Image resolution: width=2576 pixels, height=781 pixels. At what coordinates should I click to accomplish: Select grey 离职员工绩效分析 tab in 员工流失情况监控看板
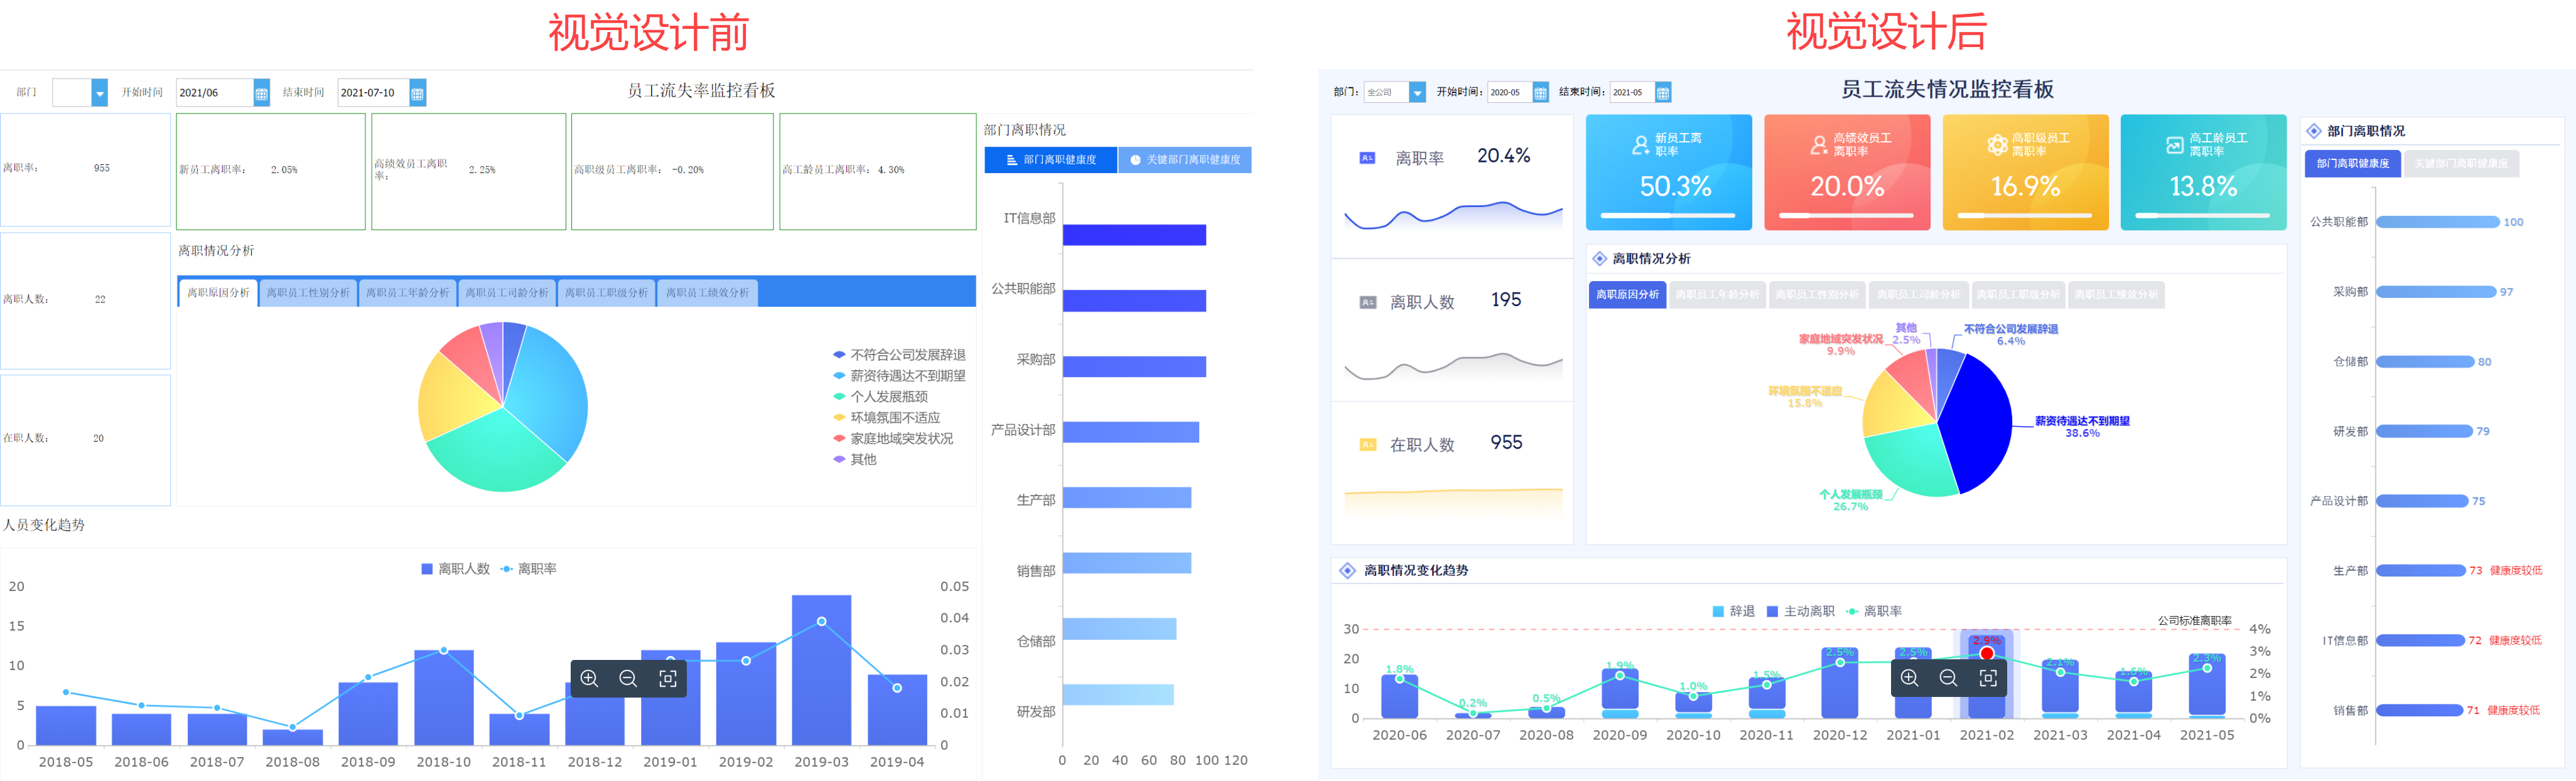point(2116,295)
